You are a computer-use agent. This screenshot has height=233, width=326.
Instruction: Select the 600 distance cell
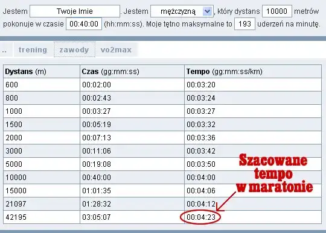tap(42, 85)
